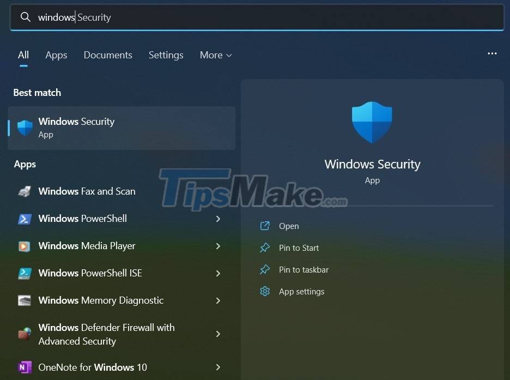510x380 pixels.
Task: Click the pin icon beside Pin to taskbar
Action: 265,269
